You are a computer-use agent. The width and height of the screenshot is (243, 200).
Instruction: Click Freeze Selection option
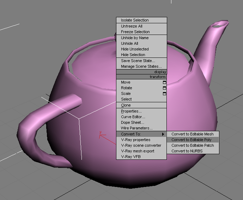[141, 32]
